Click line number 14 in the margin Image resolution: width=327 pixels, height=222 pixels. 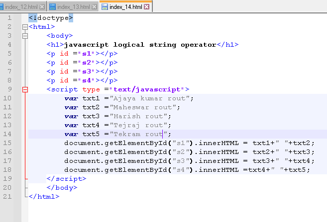tap(8, 134)
